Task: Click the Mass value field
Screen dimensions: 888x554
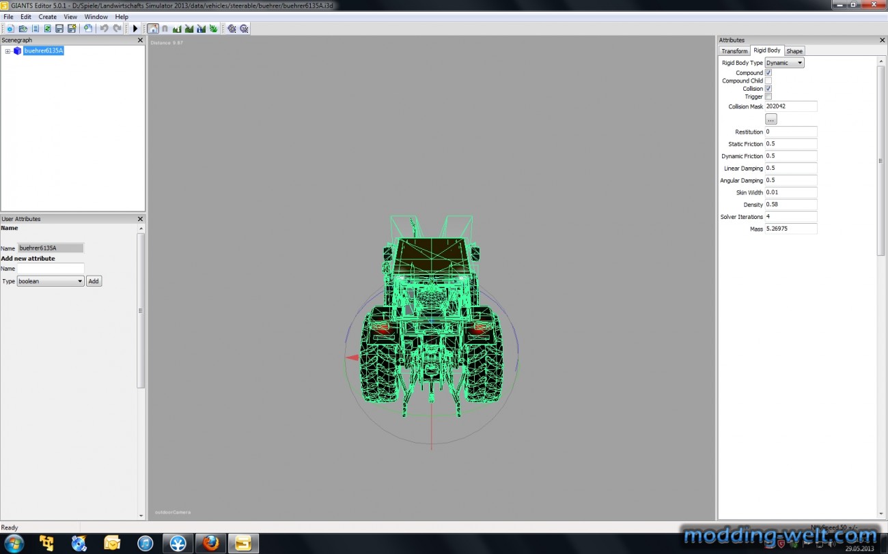Action: (x=791, y=229)
